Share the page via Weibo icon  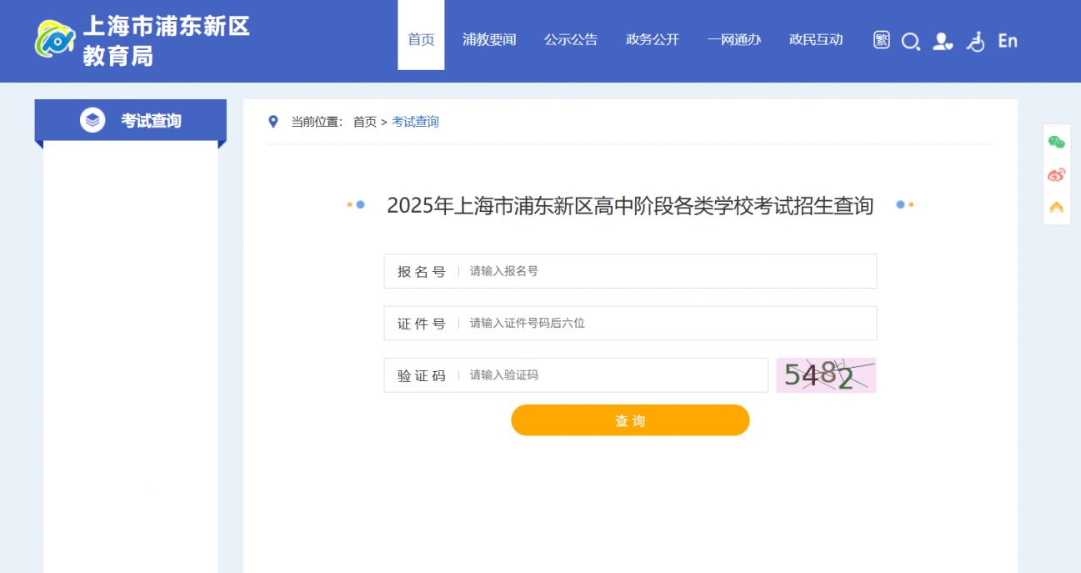pyautogui.click(x=1055, y=174)
